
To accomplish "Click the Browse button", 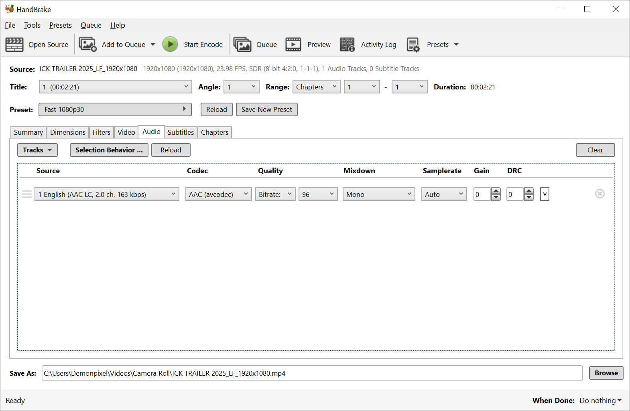I will point(606,373).
